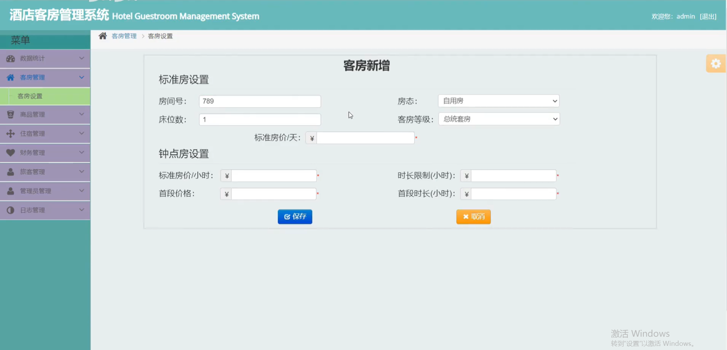Expand the 数据统计 menu chevron
The width and height of the screenshot is (727, 350).
(x=81, y=58)
